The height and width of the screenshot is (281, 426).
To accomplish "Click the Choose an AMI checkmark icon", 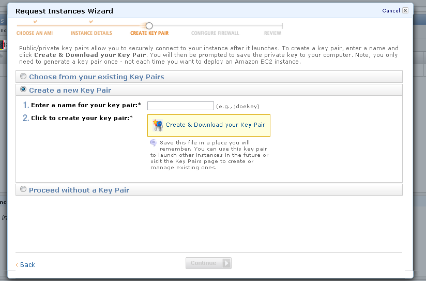I will pyautogui.click(x=35, y=22).
